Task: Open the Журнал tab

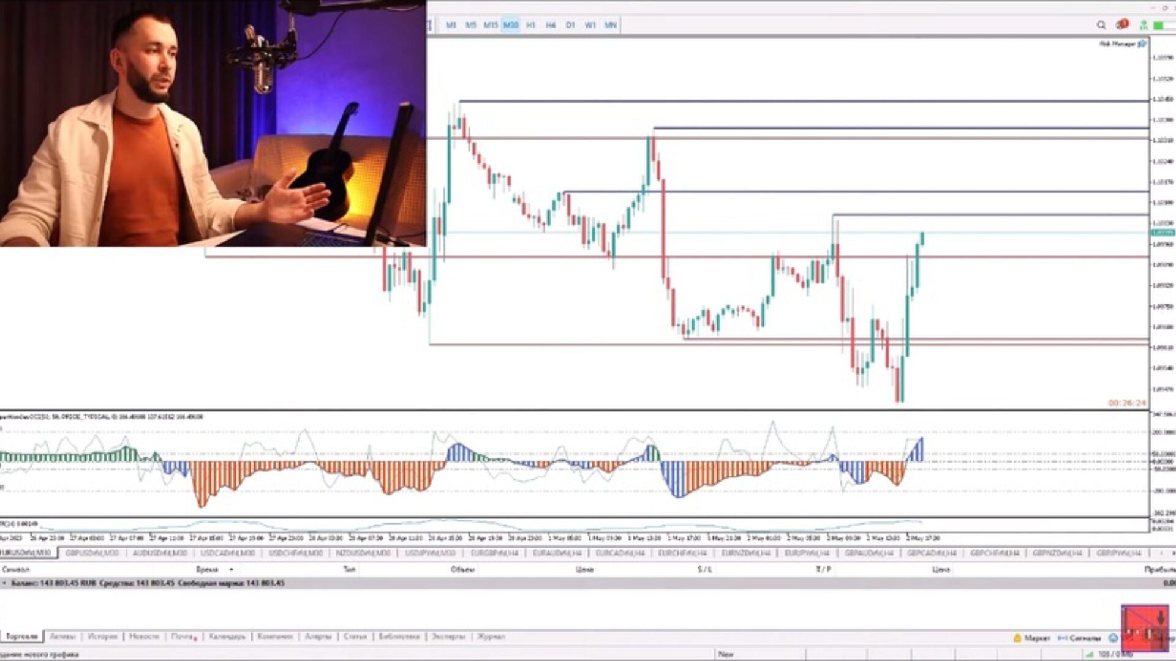Action: pyautogui.click(x=491, y=637)
